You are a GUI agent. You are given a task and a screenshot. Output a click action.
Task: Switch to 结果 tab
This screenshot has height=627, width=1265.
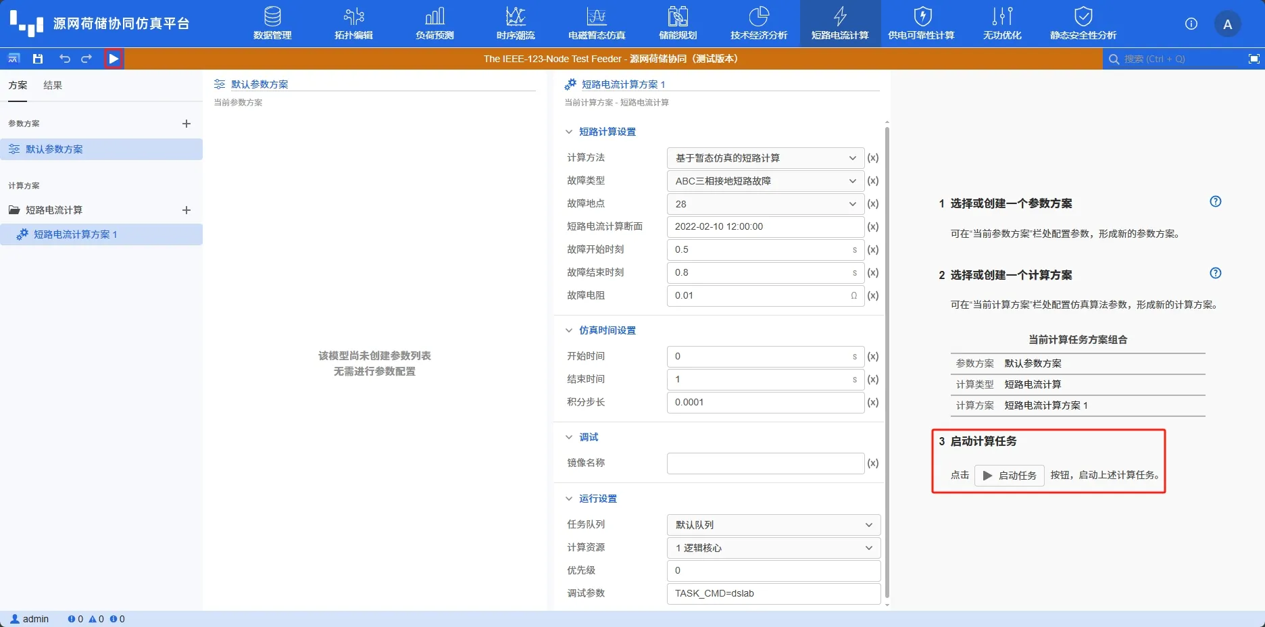coord(53,85)
